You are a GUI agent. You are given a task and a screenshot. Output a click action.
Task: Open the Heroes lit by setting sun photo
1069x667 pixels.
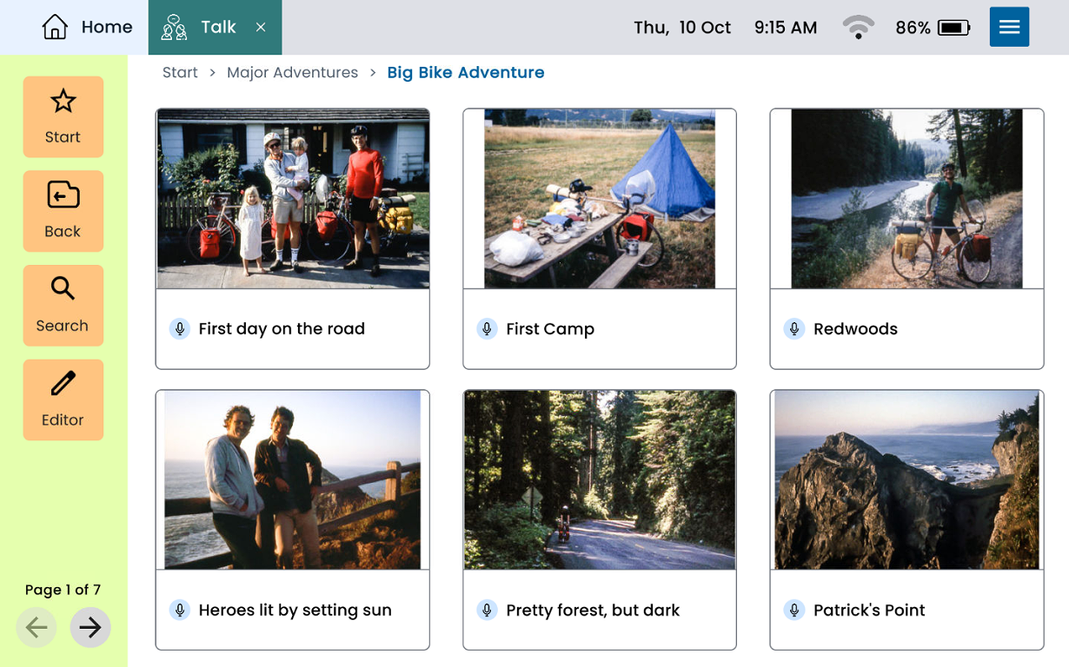click(293, 479)
